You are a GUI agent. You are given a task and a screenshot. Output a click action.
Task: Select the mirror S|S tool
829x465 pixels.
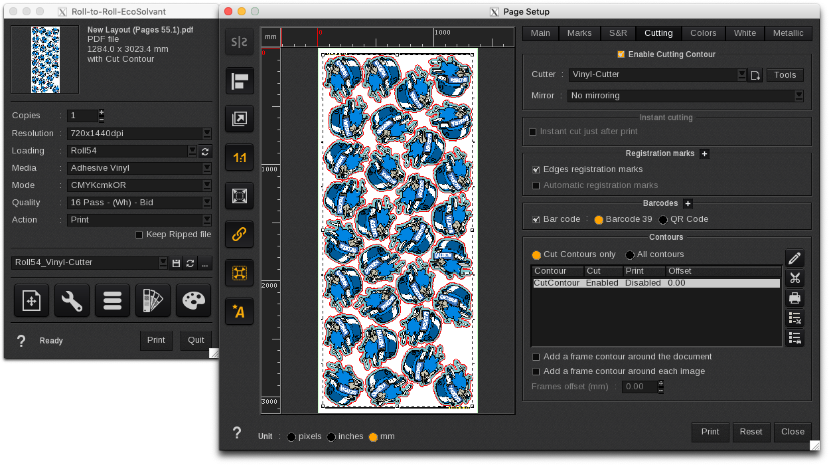point(239,42)
